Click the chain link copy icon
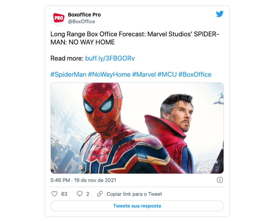 point(100,194)
